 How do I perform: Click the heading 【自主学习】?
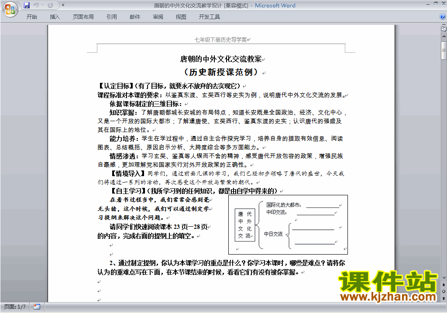click(128, 191)
